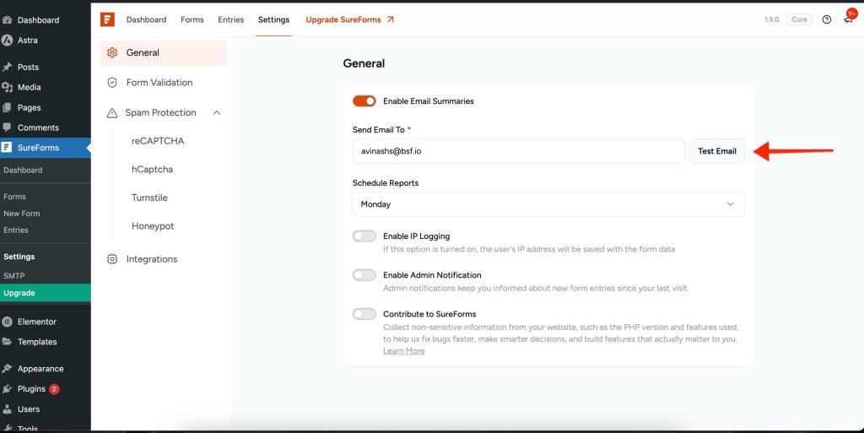Click the Spam Protection warning triangle icon
864x433 pixels.
pyautogui.click(x=112, y=113)
